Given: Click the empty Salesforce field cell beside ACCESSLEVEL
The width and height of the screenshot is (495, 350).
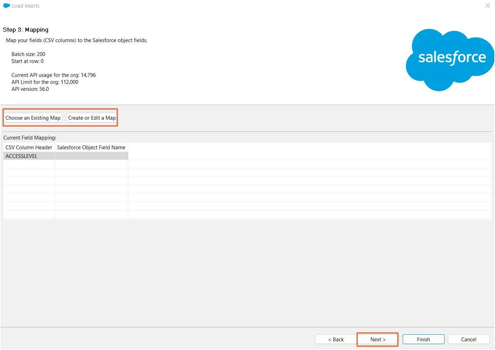Looking at the screenshot, I should tap(92, 156).
